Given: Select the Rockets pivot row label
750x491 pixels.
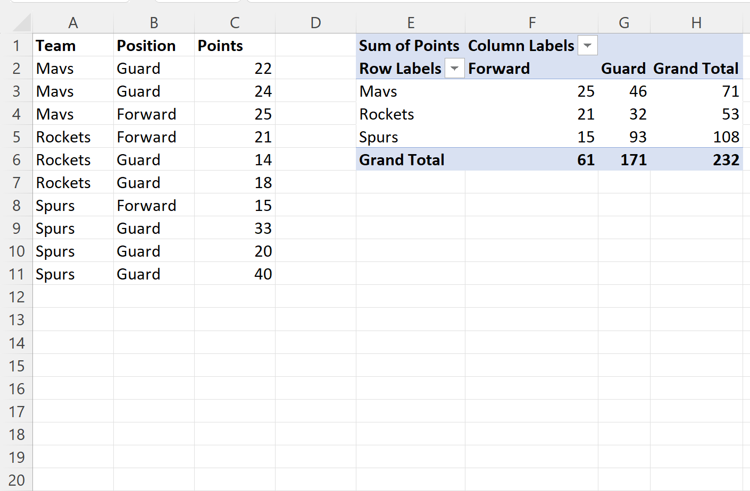Looking at the screenshot, I should [411, 114].
